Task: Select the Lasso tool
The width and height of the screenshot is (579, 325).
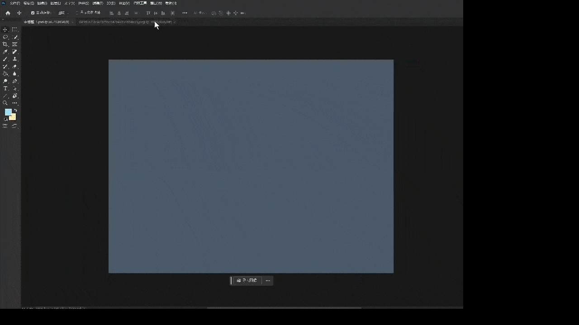Action: pos(5,37)
